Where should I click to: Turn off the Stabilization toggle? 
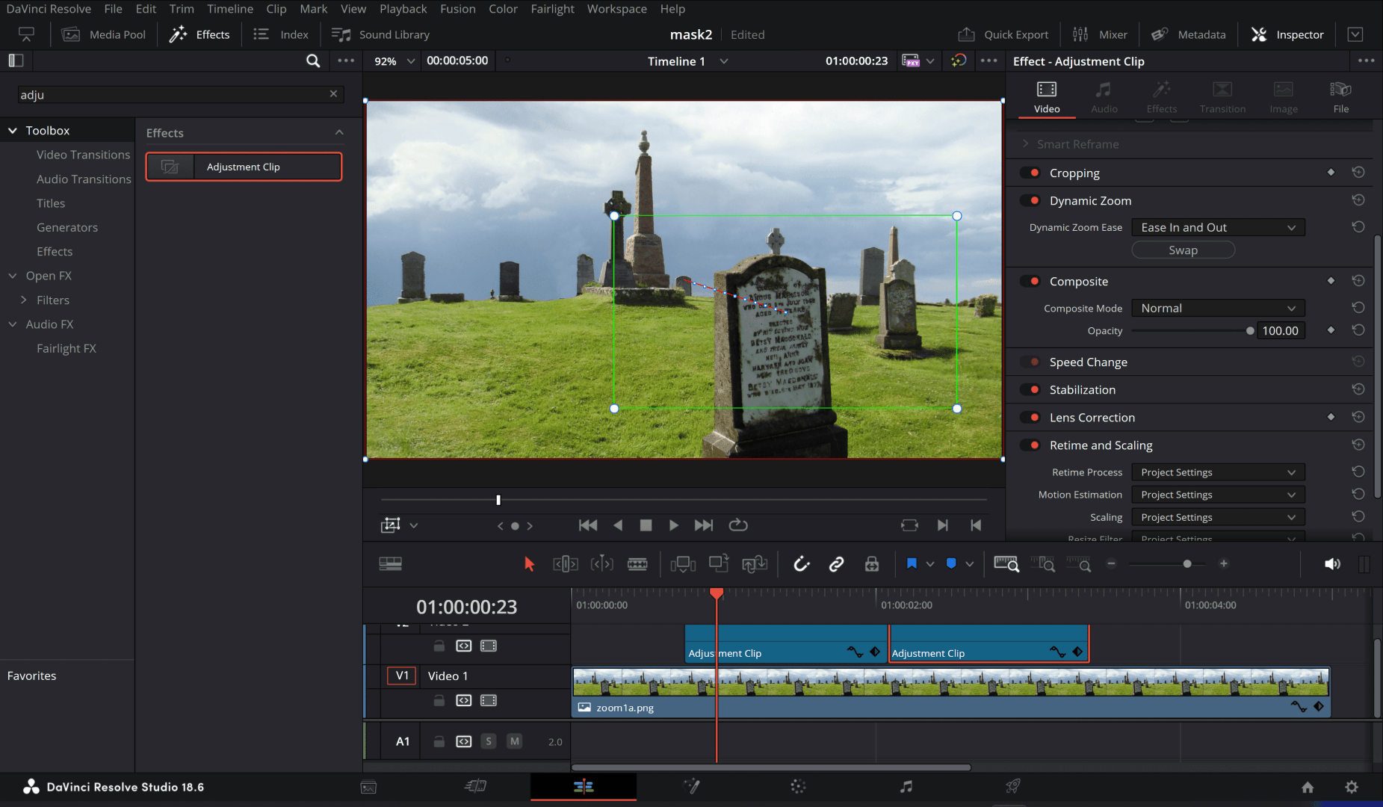(x=1031, y=389)
